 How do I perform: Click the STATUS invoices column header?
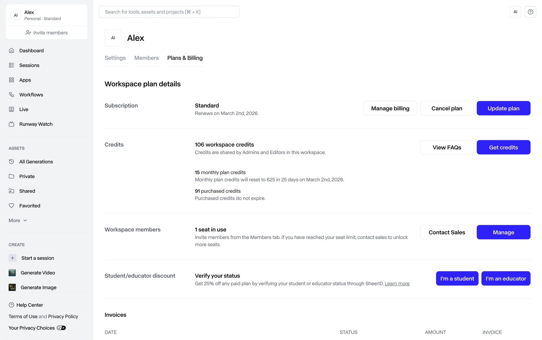[349, 332]
